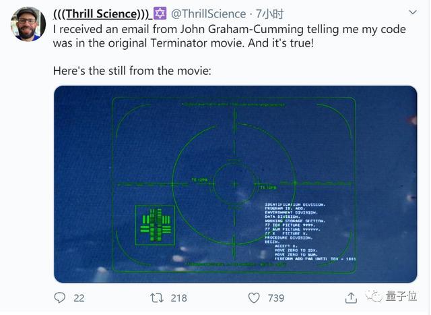Viewport: 431px width, 315px height.
Task: Click the "Here's the still from the movie" line
Action: pos(132,70)
